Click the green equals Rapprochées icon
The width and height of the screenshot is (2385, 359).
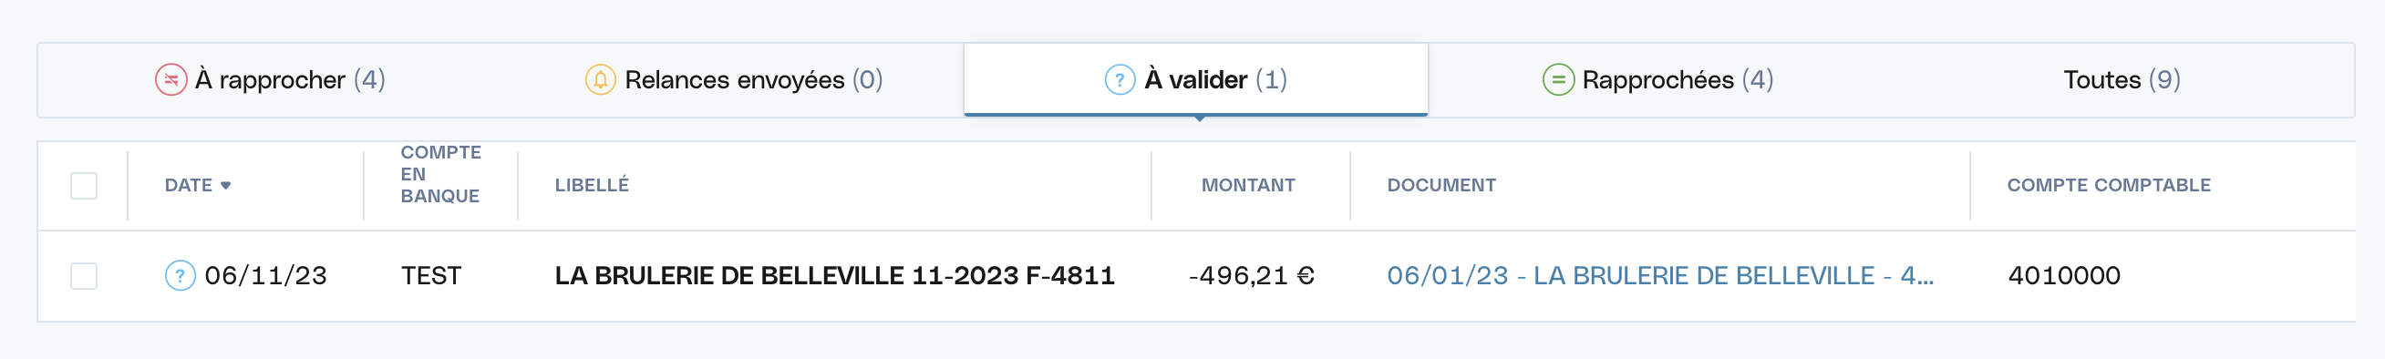pos(1558,79)
